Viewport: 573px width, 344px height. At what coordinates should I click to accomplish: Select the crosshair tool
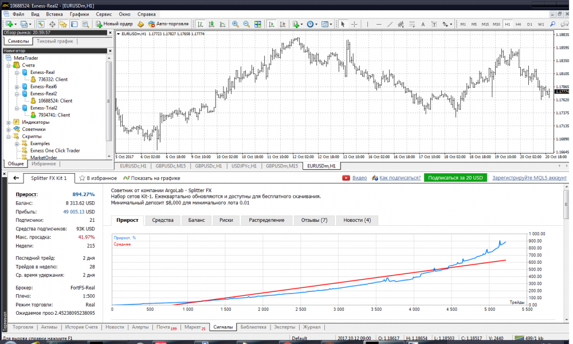(354, 24)
